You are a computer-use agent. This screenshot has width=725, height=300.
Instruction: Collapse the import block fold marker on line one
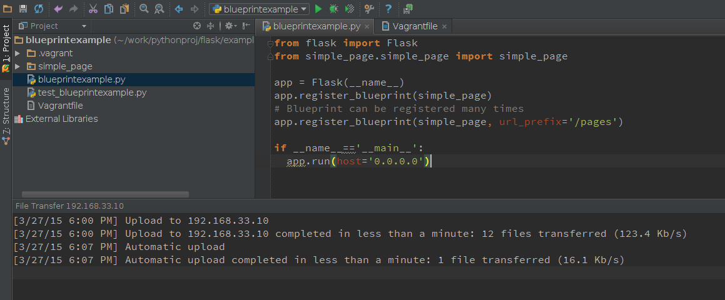pos(270,44)
